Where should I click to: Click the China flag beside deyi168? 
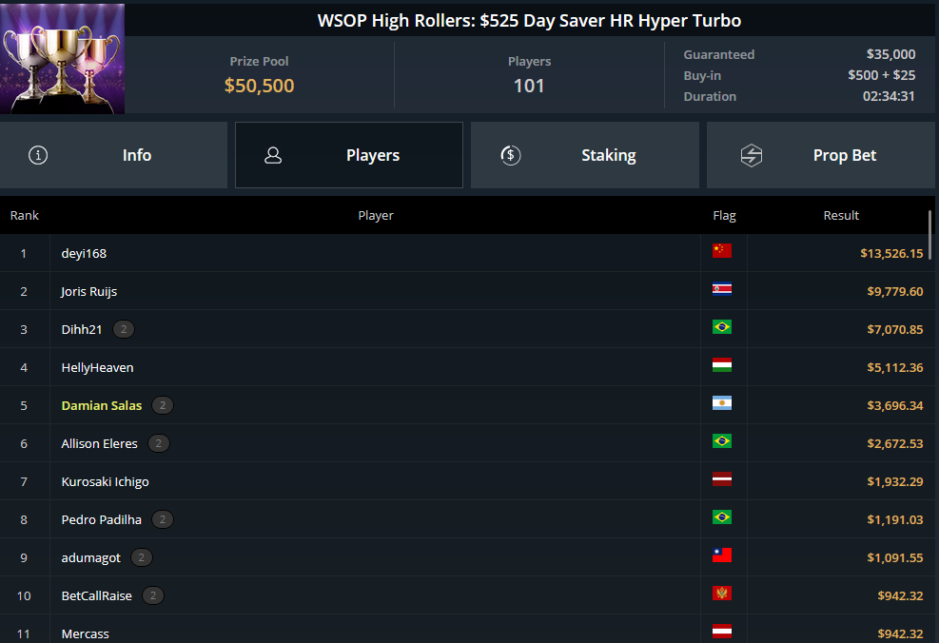(x=722, y=251)
